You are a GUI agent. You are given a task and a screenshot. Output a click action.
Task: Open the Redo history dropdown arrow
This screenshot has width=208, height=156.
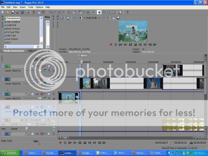click(64, 12)
